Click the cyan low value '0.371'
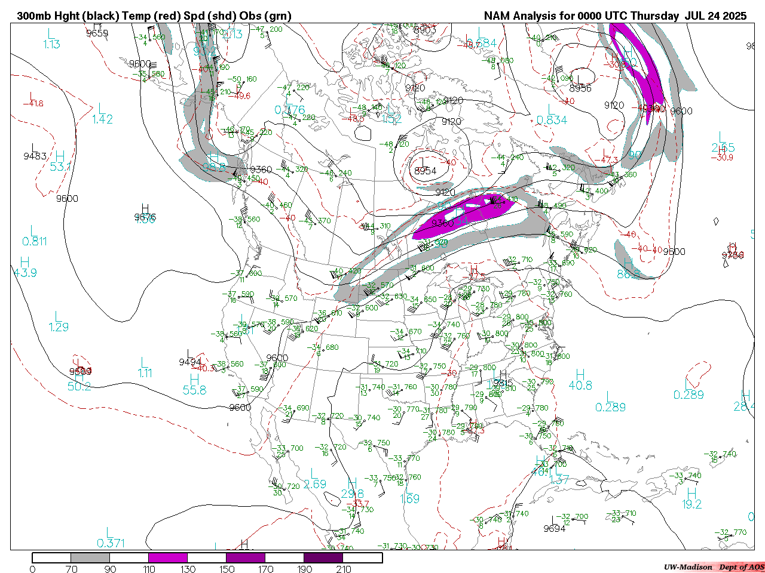 point(111,543)
